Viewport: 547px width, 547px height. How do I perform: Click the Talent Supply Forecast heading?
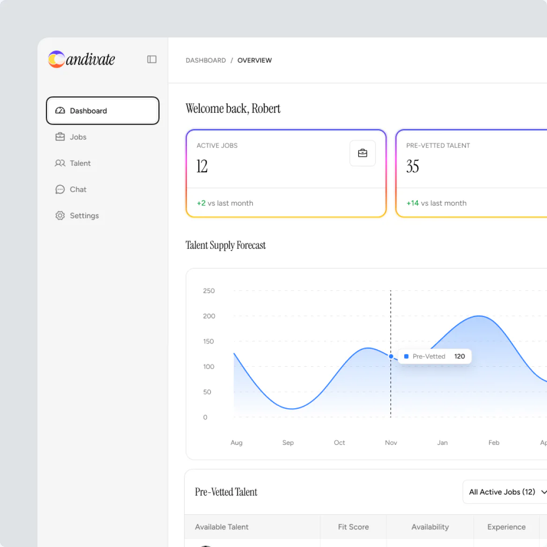click(x=225, y=245)
